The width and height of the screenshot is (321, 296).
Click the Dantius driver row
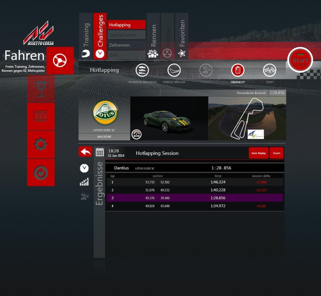(195, 168)
